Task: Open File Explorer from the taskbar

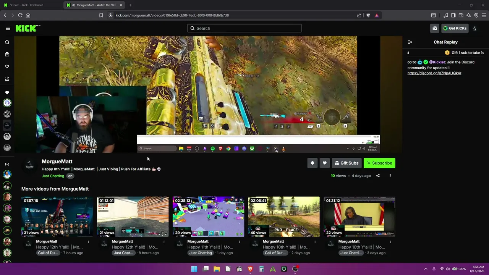Action: pos(217,269)
